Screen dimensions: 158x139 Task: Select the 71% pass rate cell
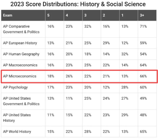click(x=143, y=26)
